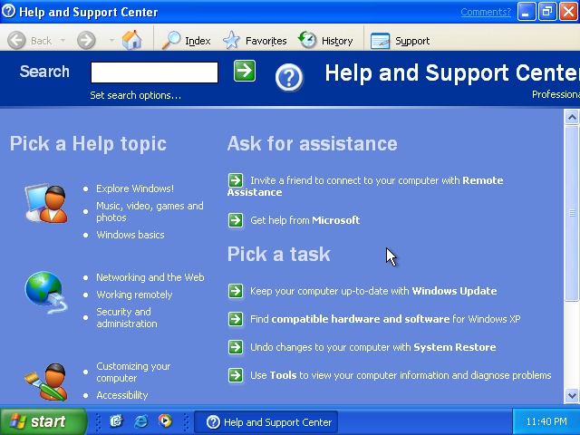The height and width of the screenshot is (435, 580).
Task: Click green arrow beside System Restore task
Action: [x=236, y=347]
